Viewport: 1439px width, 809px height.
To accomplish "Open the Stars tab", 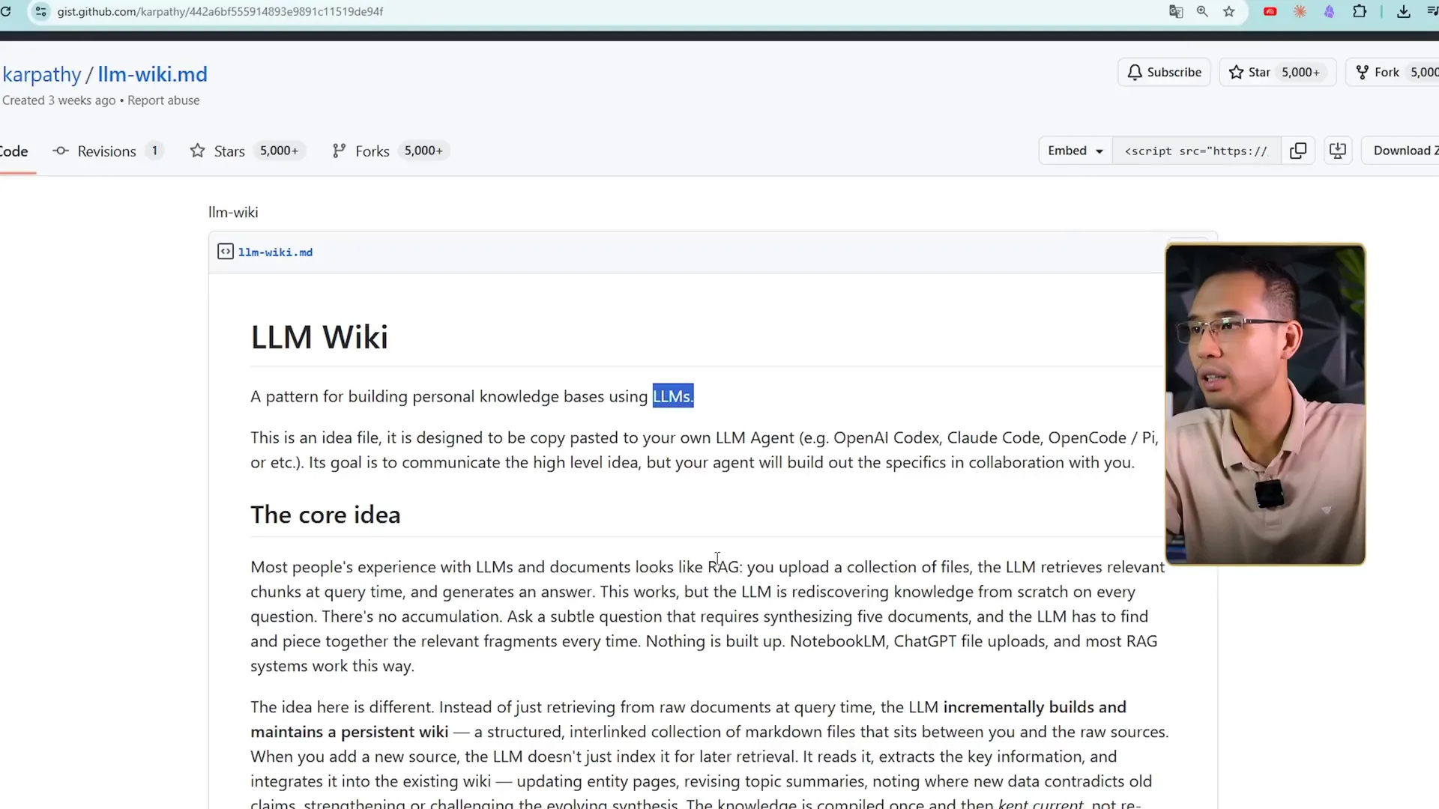I will tap(247, 151).
